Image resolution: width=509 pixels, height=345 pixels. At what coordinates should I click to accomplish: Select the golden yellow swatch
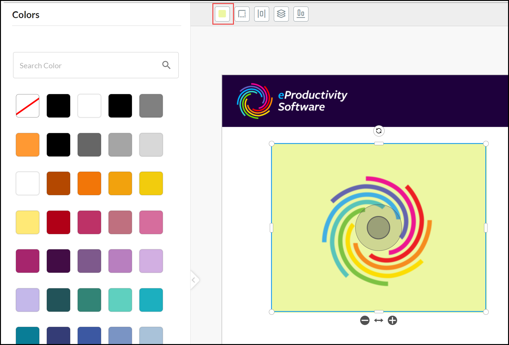[151, 183]
